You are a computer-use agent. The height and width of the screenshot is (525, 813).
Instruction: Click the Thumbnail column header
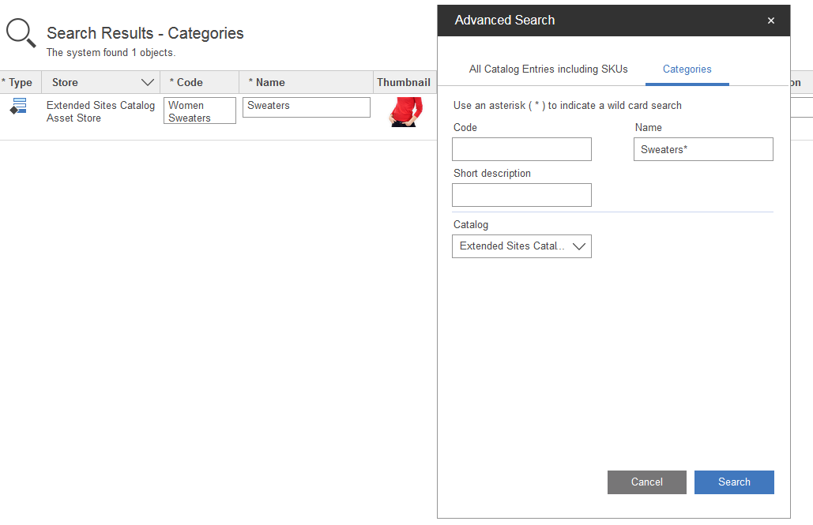pos(404,82)
